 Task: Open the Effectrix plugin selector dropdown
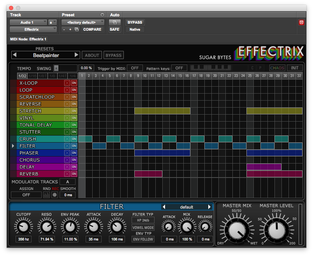click(33, 30)
